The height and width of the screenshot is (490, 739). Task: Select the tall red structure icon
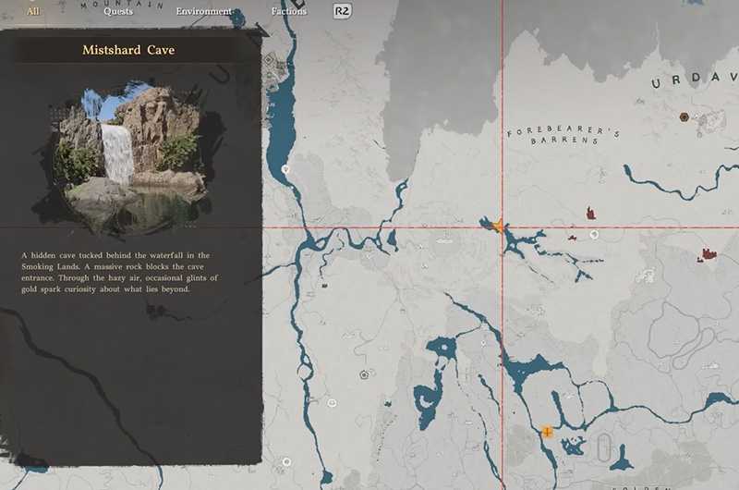590,214
